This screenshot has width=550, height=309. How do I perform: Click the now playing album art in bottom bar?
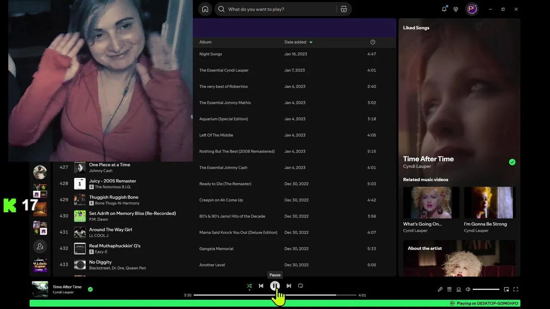[40, 289]
